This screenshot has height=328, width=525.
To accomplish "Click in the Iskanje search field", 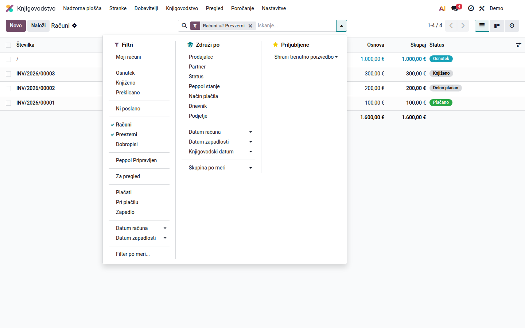I will [x=295, y=26].
